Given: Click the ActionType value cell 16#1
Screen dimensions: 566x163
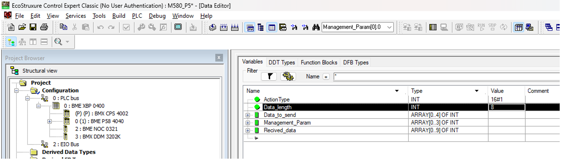Looking at the screenshot, I should [506, 100].
